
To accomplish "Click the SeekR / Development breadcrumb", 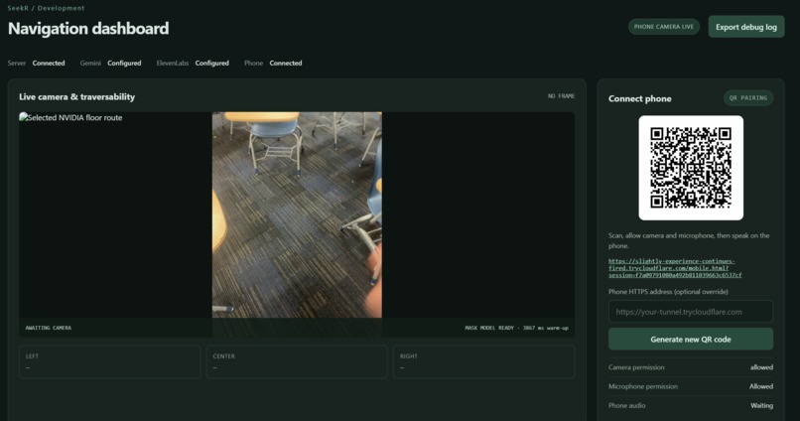I will [46, 8].
